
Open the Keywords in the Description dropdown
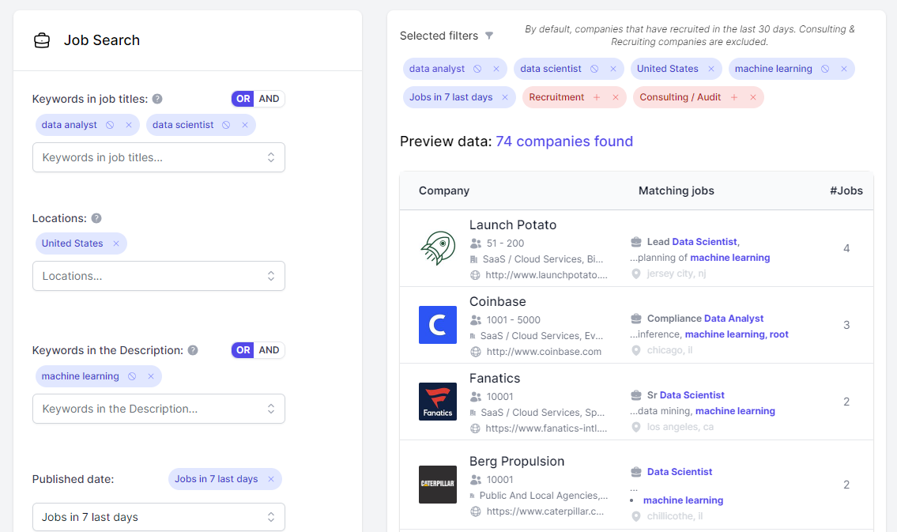158,409
